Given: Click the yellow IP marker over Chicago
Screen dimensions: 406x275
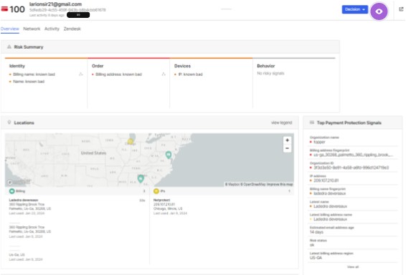Looking at the screenshot, I should point(131,141).
